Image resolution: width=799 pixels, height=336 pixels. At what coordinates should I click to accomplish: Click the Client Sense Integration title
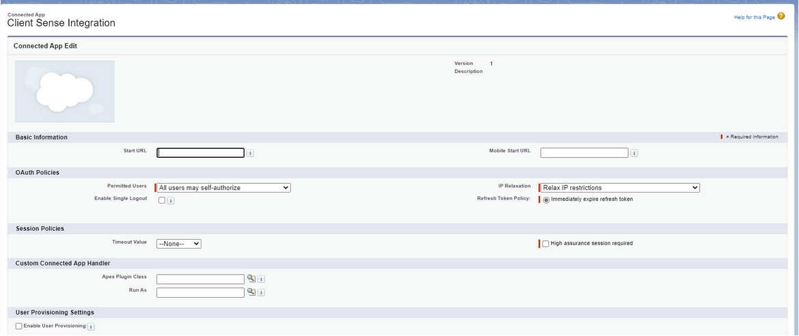coord(61,23)
